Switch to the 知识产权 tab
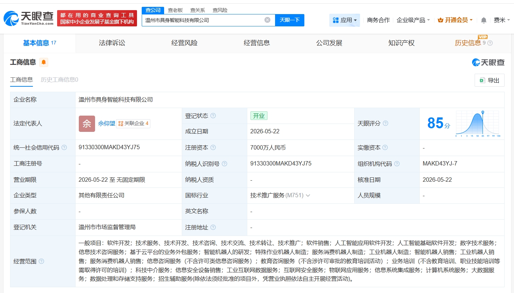The image size is (514, 293). click(x=401, y=43)
